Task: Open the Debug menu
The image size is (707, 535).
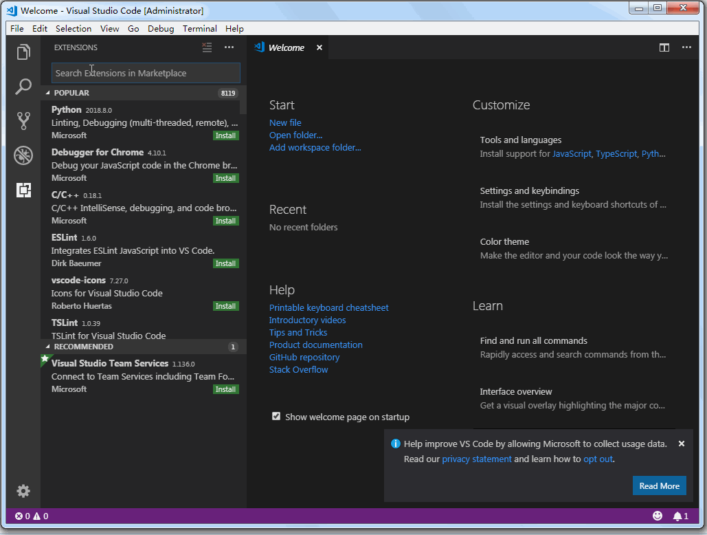Action: (161, 28)
